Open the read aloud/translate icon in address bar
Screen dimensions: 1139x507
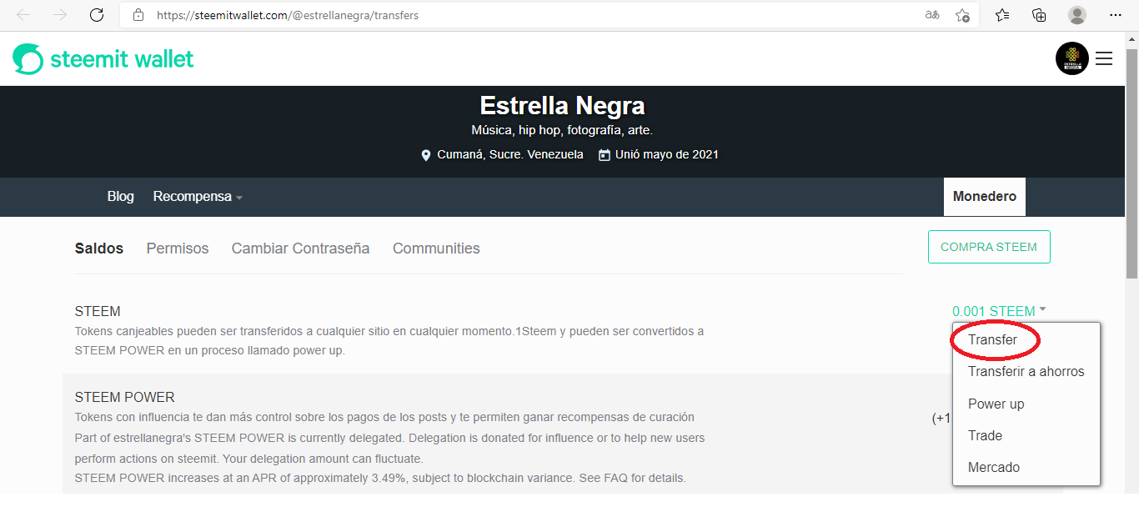point(932,15)
